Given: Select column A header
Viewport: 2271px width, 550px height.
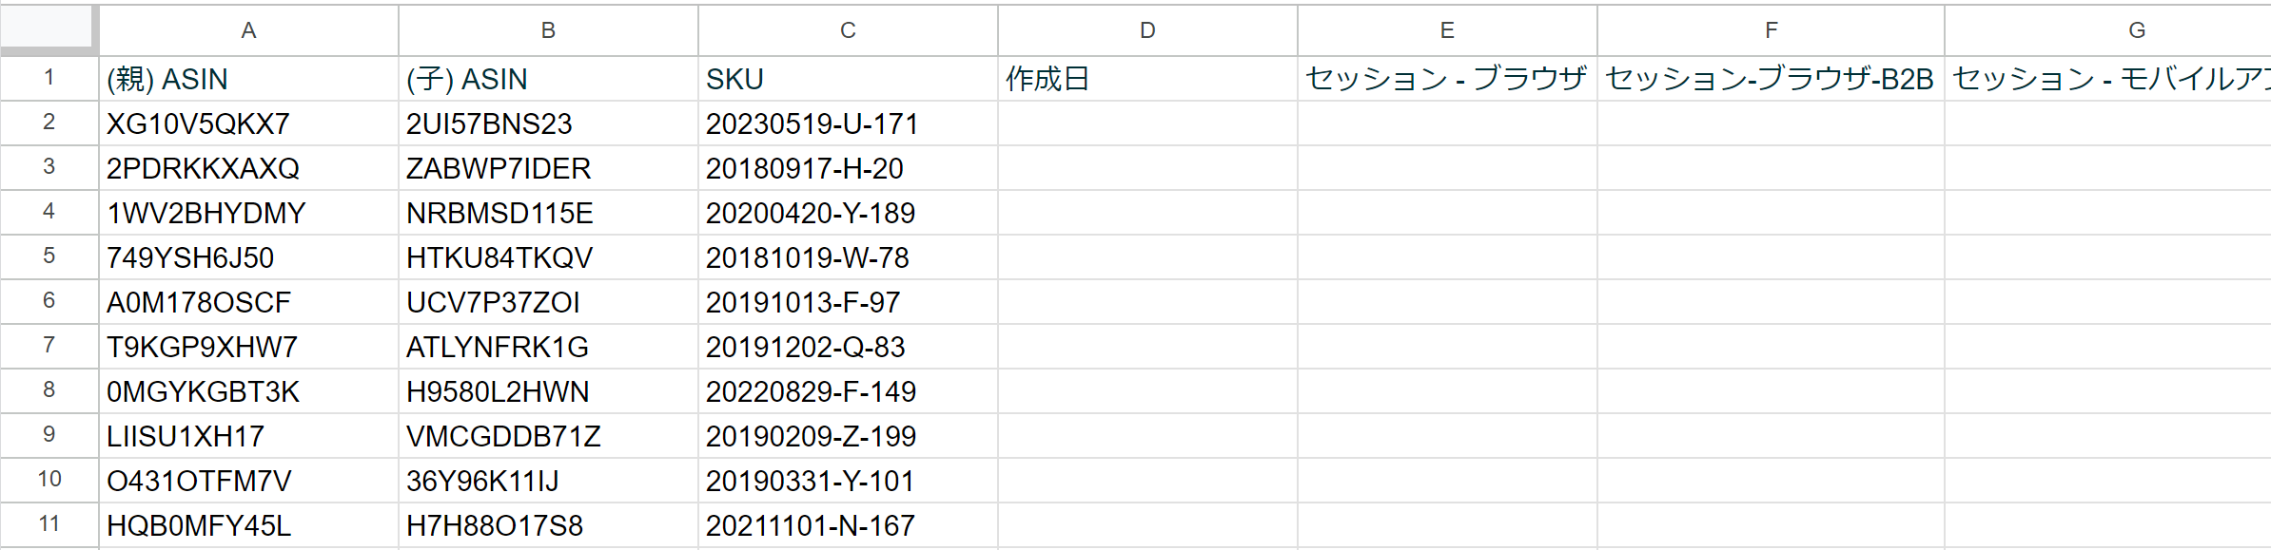Looking at the screenshot, I should [x=248, y=30].
